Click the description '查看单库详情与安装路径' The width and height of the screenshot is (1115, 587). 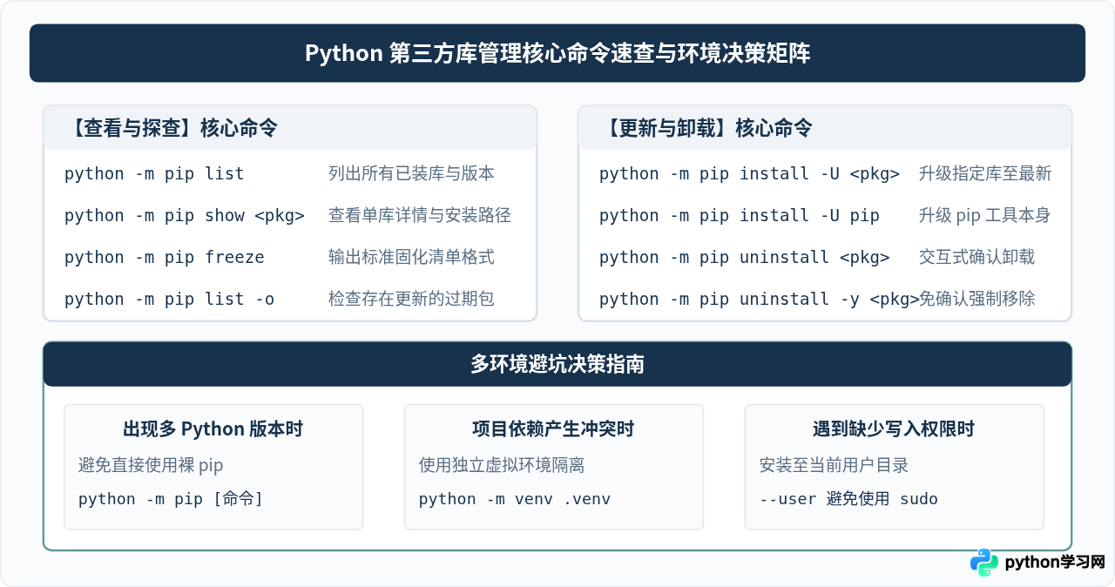pos(420,215)
